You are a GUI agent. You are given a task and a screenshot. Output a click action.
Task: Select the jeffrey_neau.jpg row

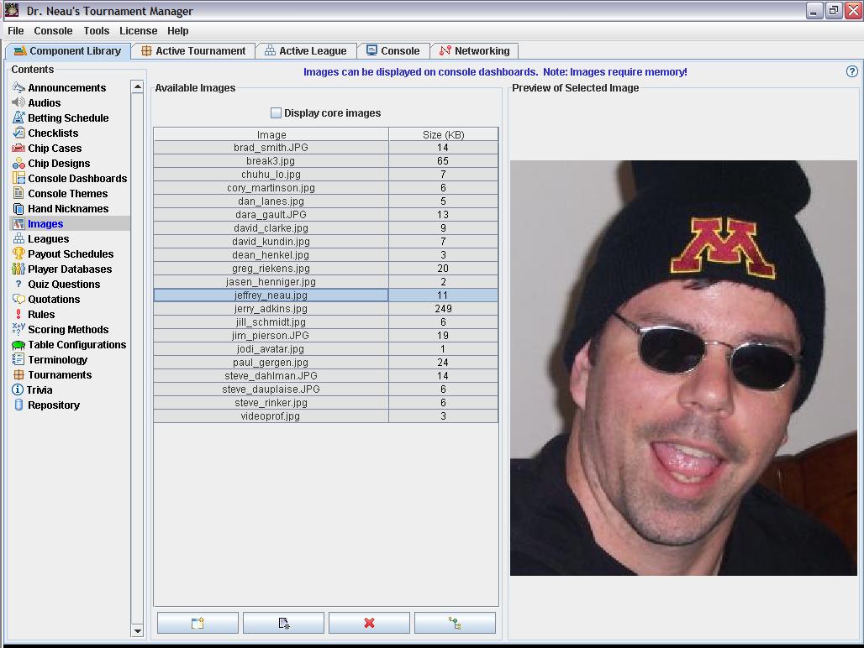[325, 295]
